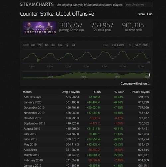The height and width of the screenshot is (167, 166).
Task: Set chart zoom to 7d
Action: (40, 45)
